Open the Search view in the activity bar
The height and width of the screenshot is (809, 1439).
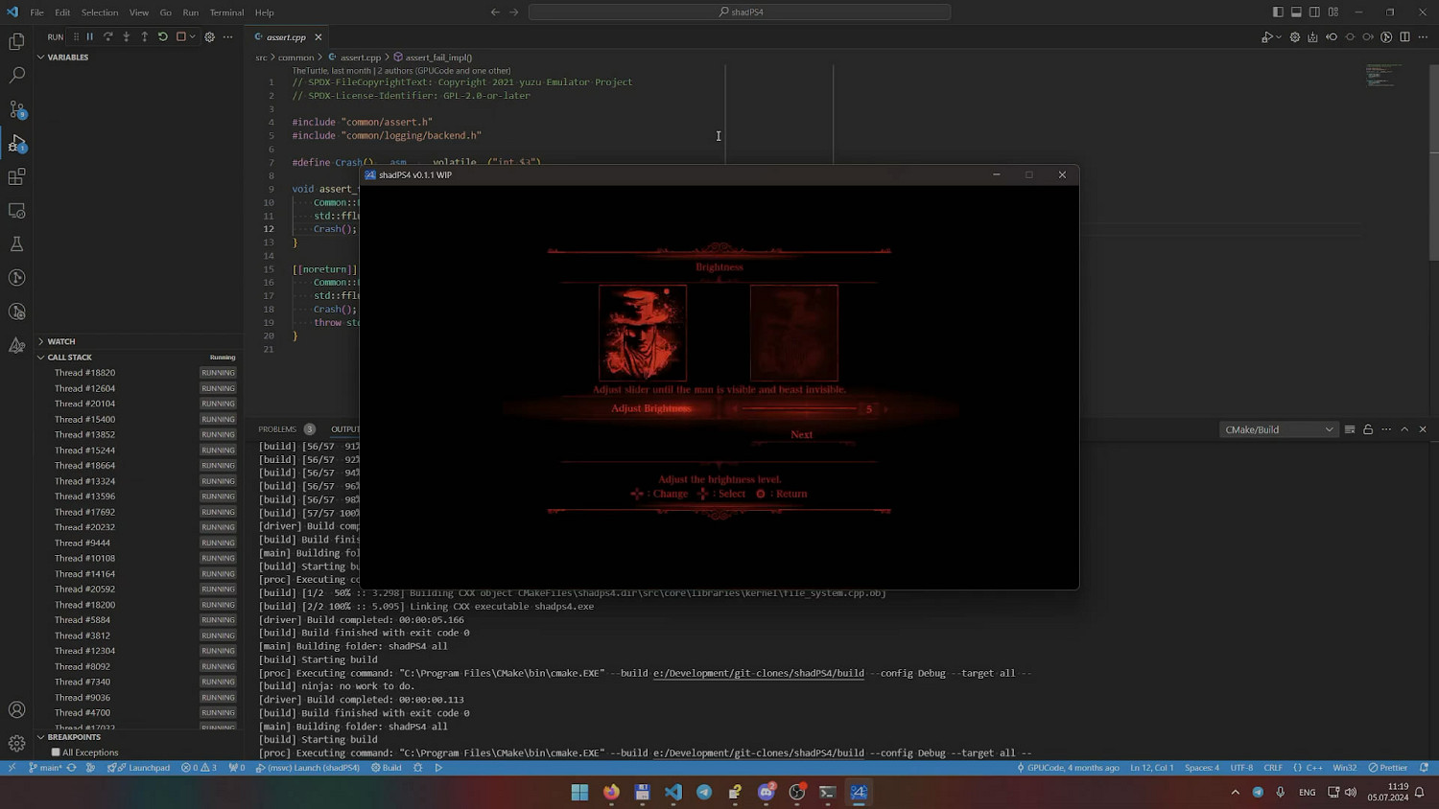(16, 75)
